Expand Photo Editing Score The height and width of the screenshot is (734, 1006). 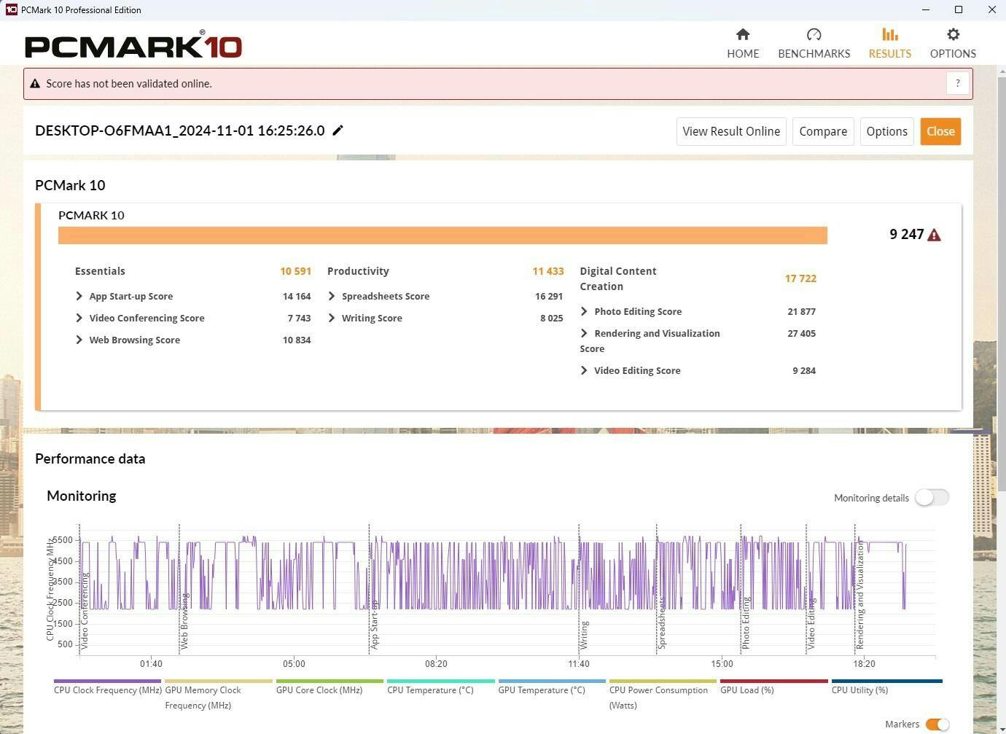[x=584, y=311]
